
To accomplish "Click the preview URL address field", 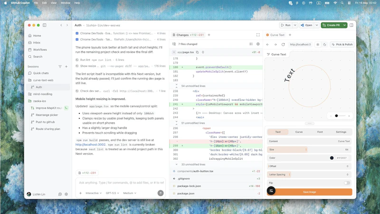I will coord(300,44).
